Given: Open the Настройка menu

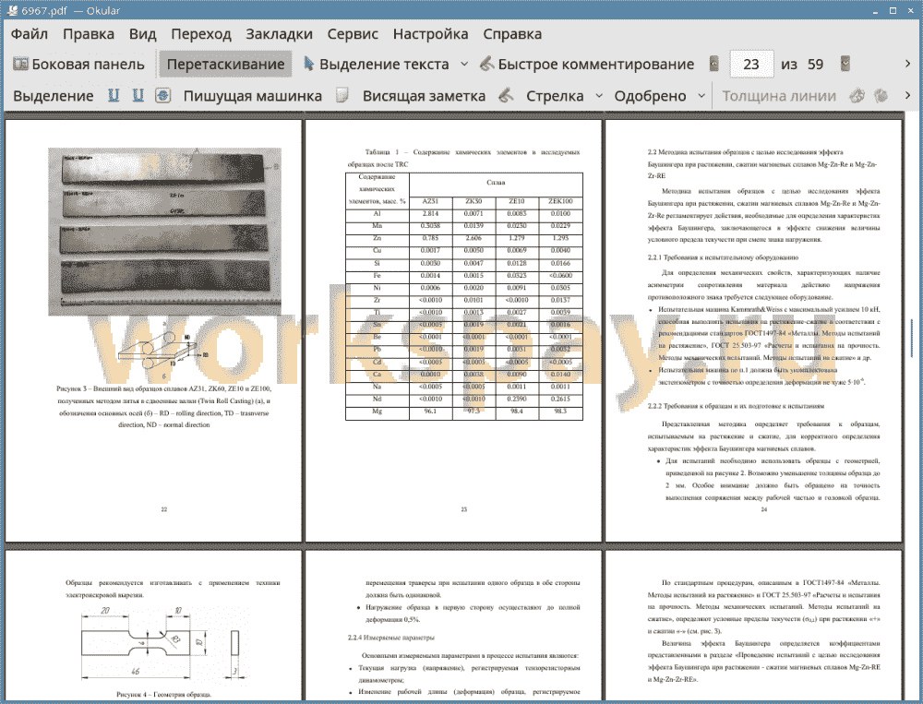Looking at the screenshot, I should tap(430, 34).
